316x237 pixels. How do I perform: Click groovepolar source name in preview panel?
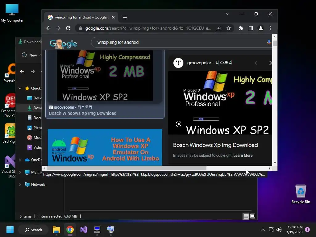coord(210,63)
